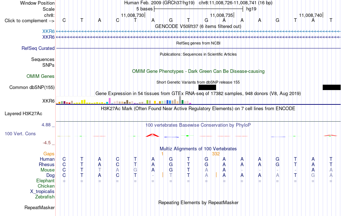
Task: Click the Gaps label in Multiz alignment
Action: 49,154
